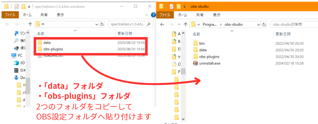
Task: Click help icon in spectralizer window
Action: 153,15
